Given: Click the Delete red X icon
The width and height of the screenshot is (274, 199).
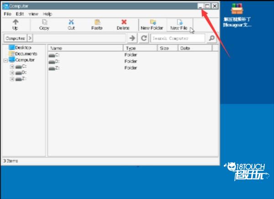Looking at the screenshot, I should coord(123,22).
